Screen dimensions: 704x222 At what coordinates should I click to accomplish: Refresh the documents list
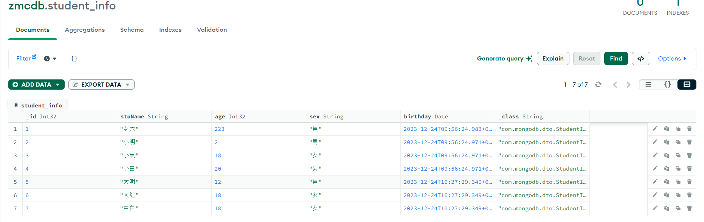pos(598,84)
